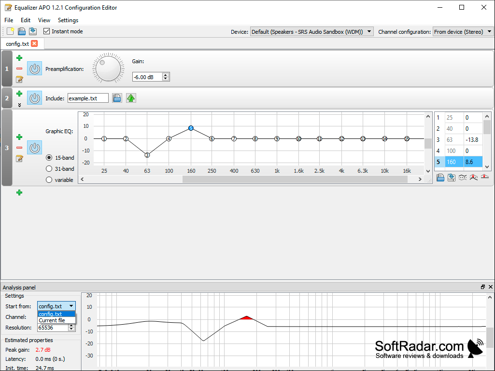Image resolution: width=495 pixels, height=371 pixels.
Task: Collapse the Start from dropdown
Action: click(57, 306)
